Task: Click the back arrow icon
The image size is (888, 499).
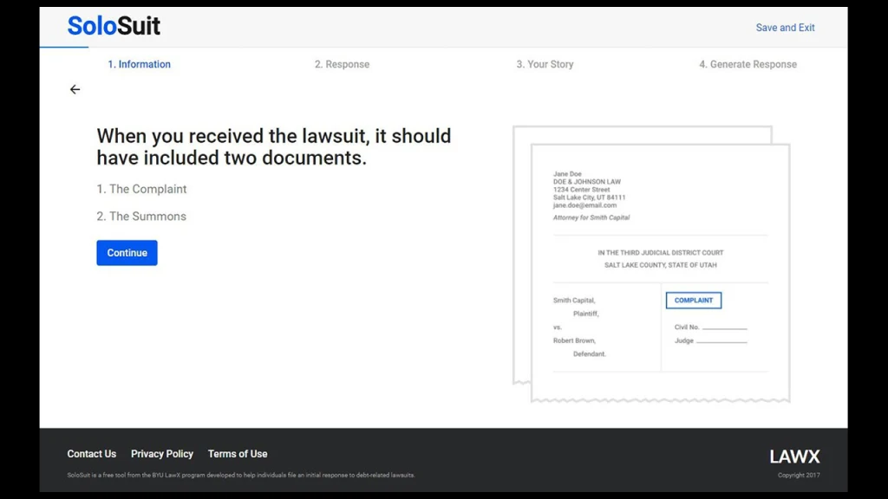Action: coord(75,89)
